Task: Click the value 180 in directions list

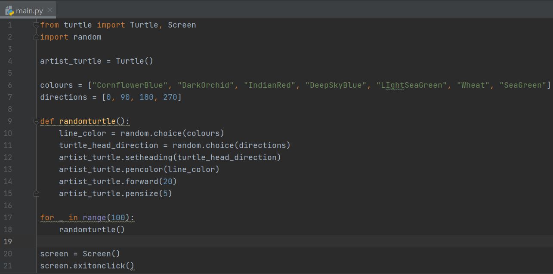Action: tap(146, 97)
